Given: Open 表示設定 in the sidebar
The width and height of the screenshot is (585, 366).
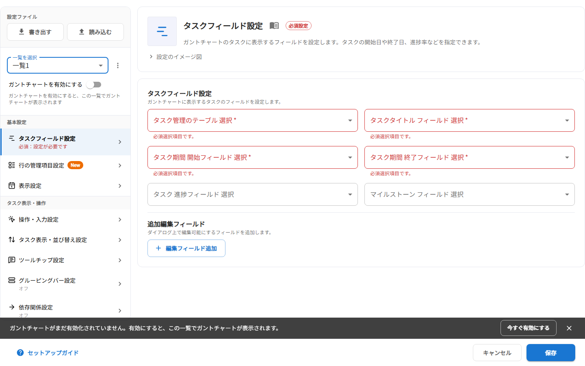Looking at the screenshot, I should click(65, 186).
